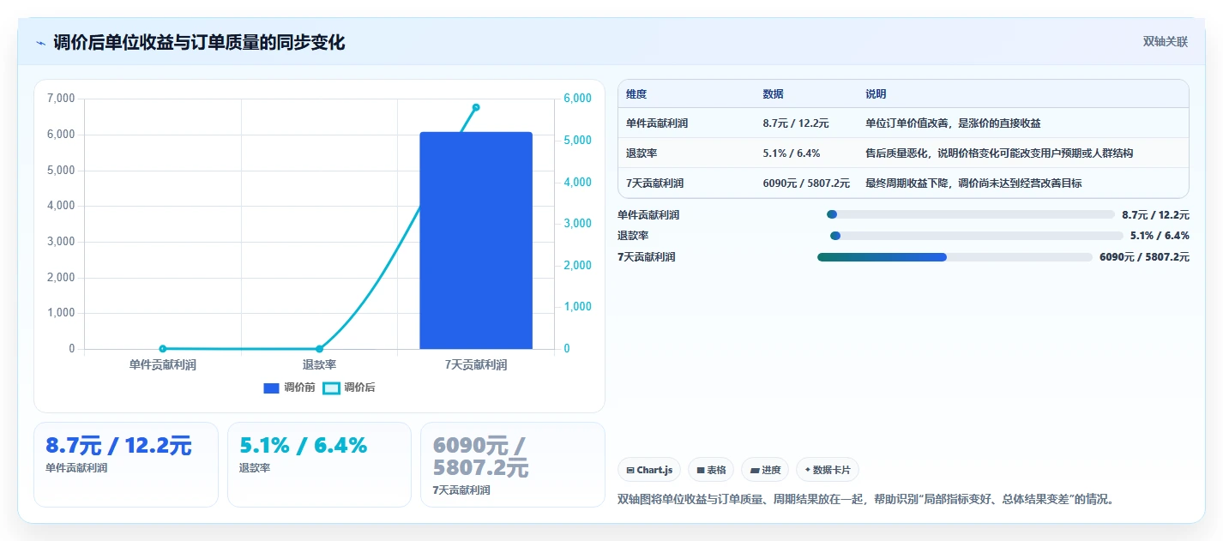Screen dimensions: 1223x541
Task: Click right axis value 6,000
Action: pos(578,99)
